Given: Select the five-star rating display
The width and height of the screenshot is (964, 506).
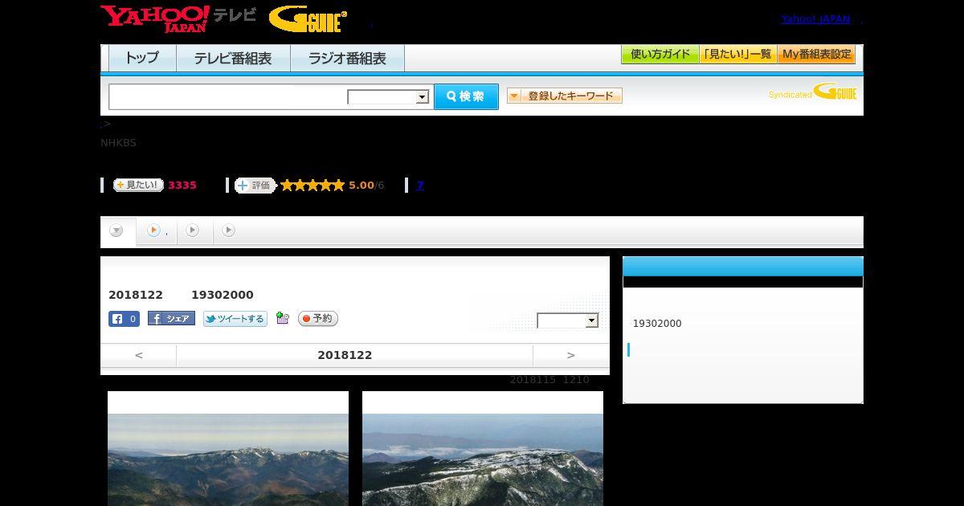Looking at the screenshot, I should pos(312,186).
